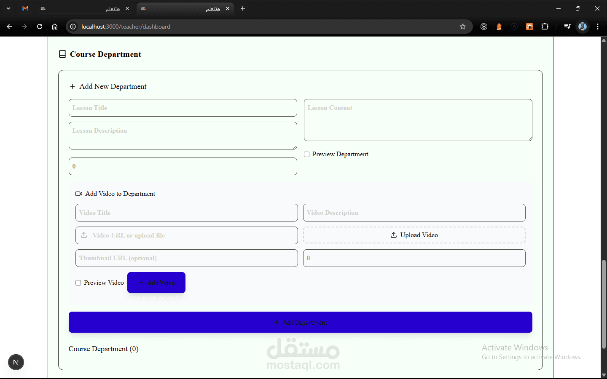Focus the Lesson Description textarea
This screenshot has height=379, width=607.
click(x=183, y=136)
